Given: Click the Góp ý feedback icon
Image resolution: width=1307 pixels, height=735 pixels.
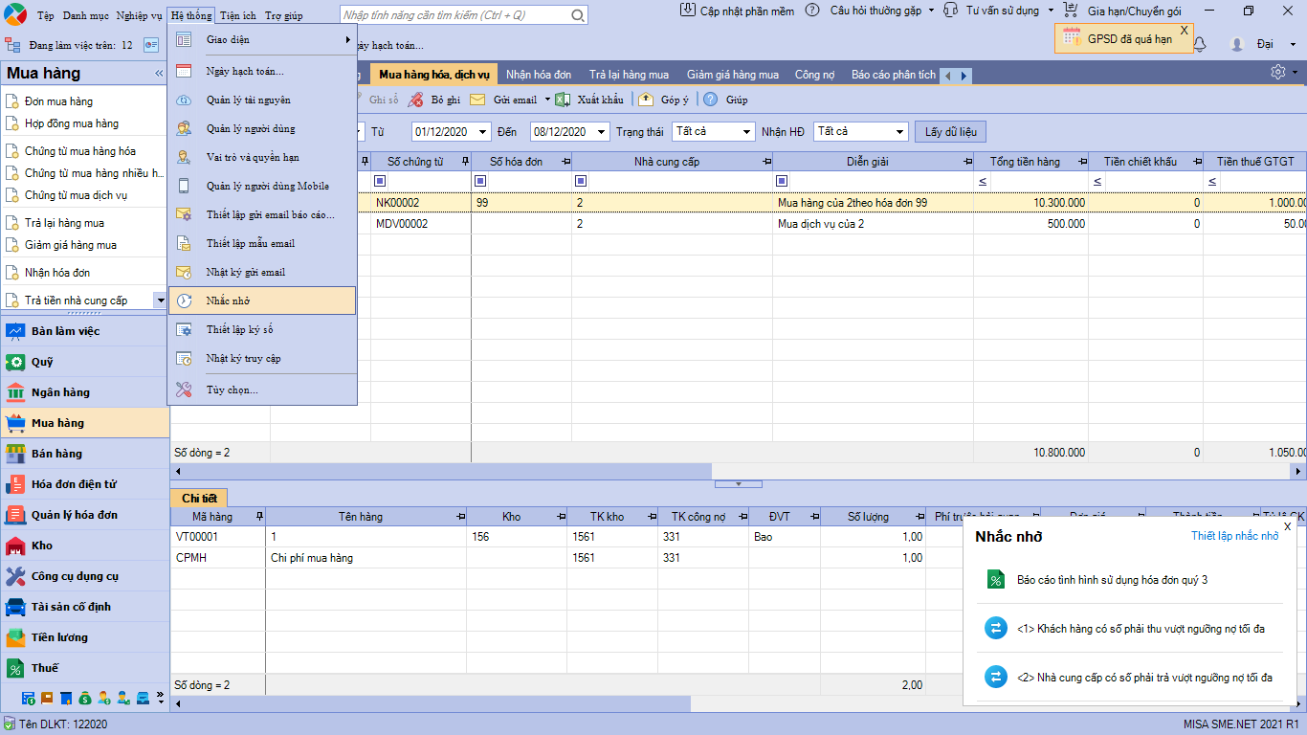Looking at the screenshot, I should [647, 100].
